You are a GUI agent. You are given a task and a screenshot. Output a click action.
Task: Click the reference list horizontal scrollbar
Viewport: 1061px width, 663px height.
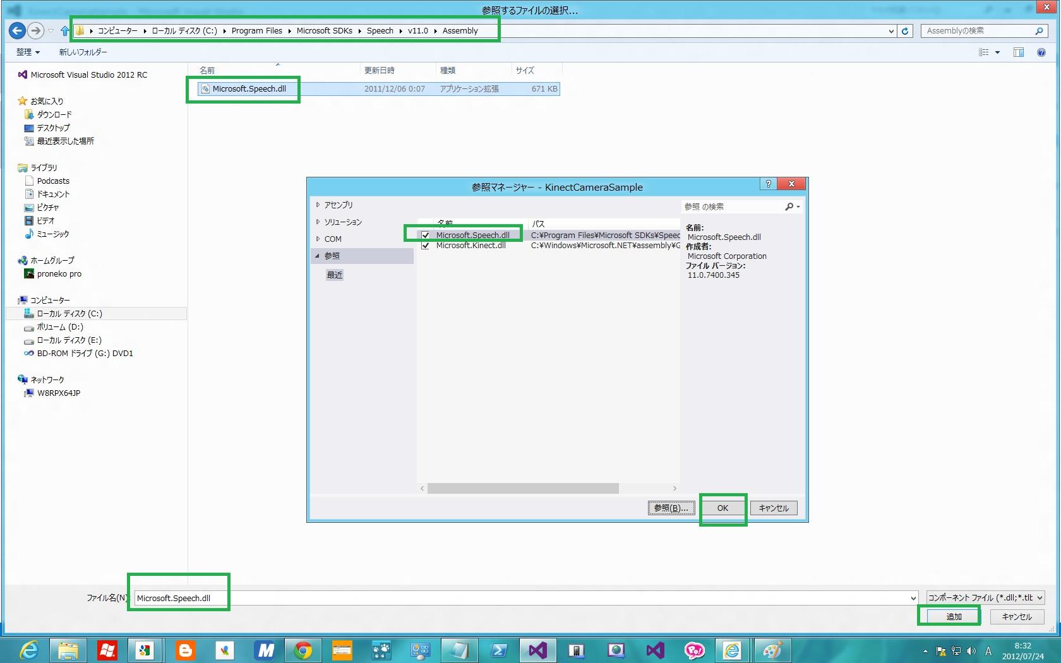coord(523,488)
